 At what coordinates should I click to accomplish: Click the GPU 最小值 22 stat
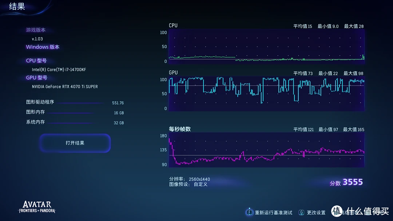coord(328,73)
